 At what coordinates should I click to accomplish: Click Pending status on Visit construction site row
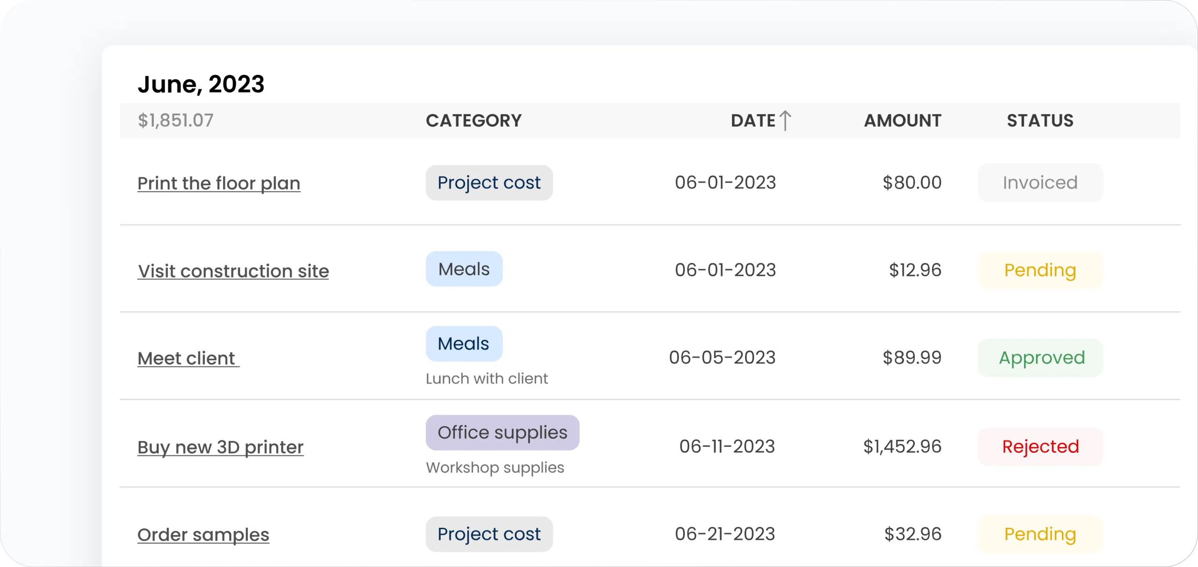1040,270
